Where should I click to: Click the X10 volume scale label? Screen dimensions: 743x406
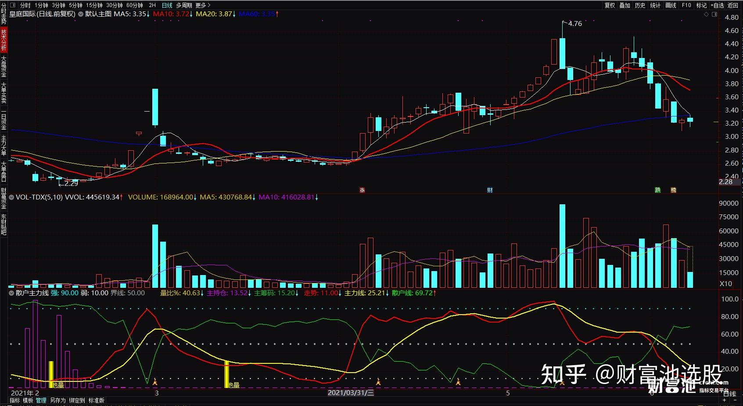726,284
